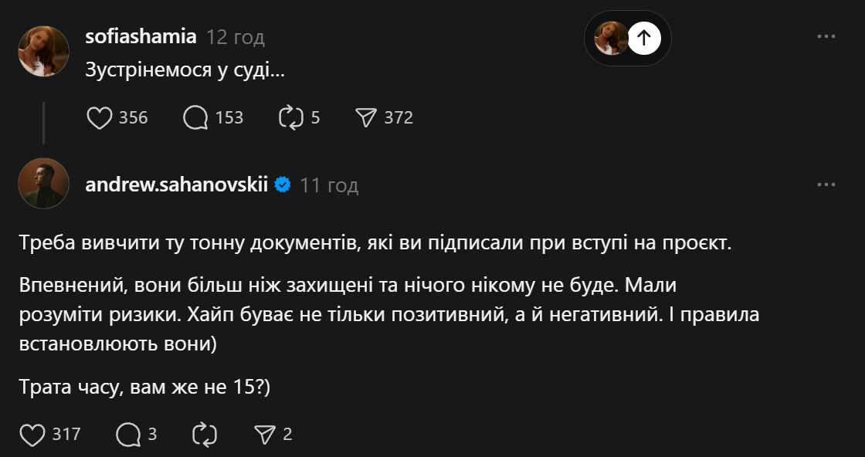Click the blue verified badge
Screen dimensions: 865x457
[283, 184]
